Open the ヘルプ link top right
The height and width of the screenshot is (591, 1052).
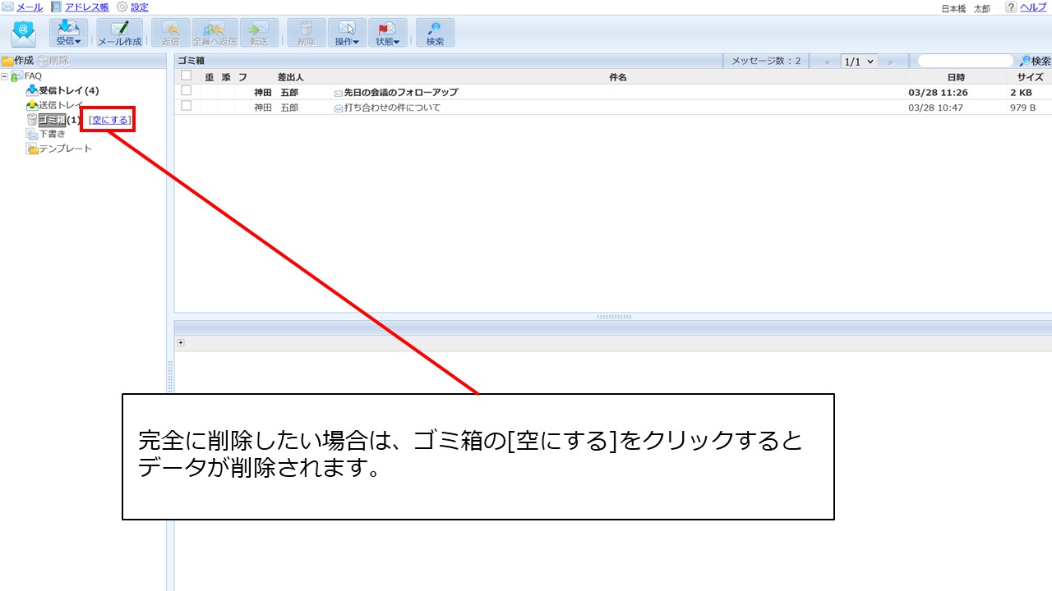[1033, 7]
